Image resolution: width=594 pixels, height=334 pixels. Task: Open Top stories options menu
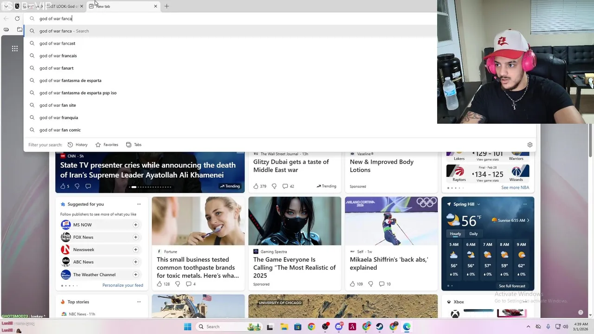(x=139, y=302)
